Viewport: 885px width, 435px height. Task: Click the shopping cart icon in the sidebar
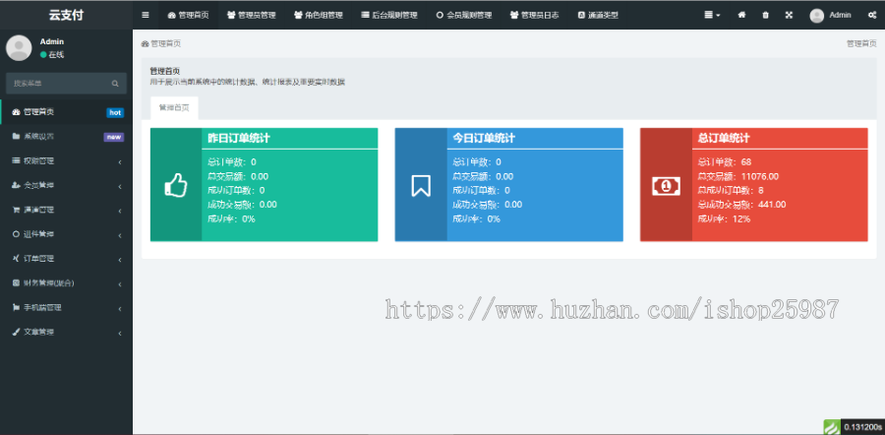16,210
